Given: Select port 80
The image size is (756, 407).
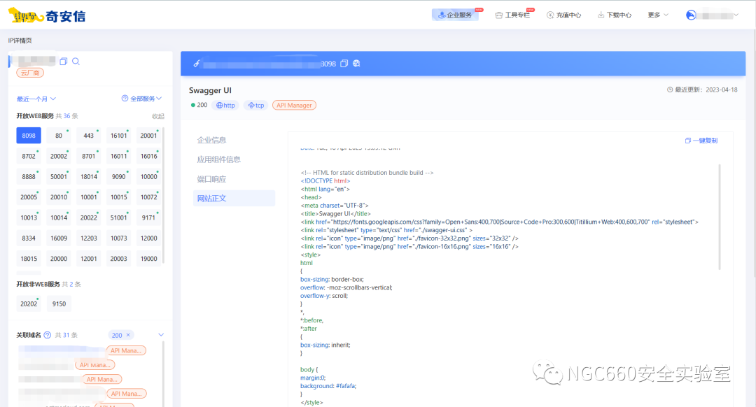Looking at the screenshot, I should (x=59, y=136).
